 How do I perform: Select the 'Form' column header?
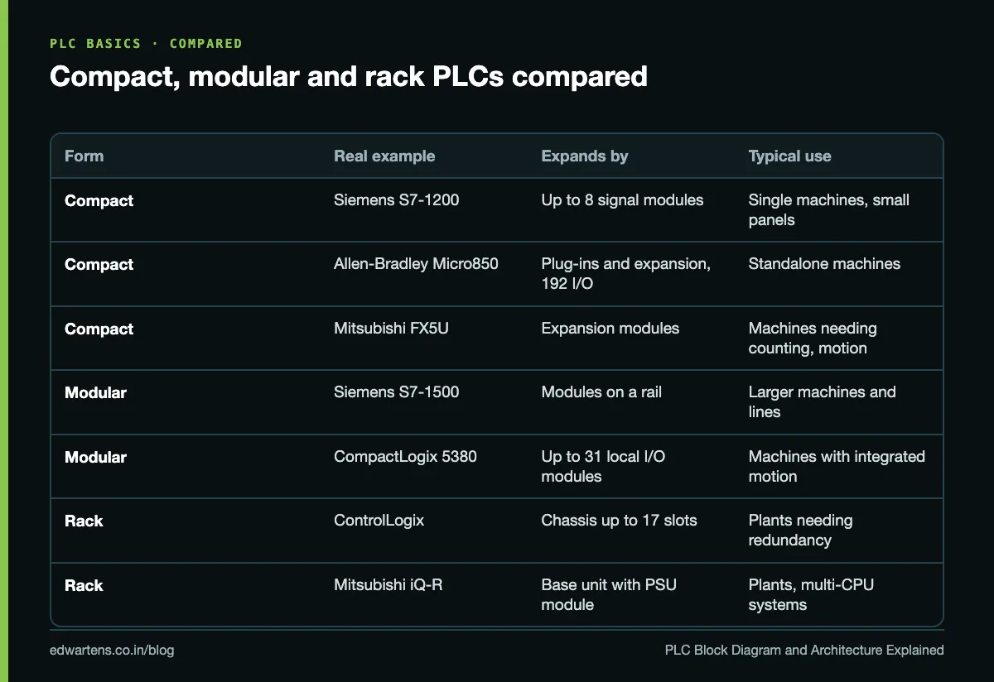84,156
